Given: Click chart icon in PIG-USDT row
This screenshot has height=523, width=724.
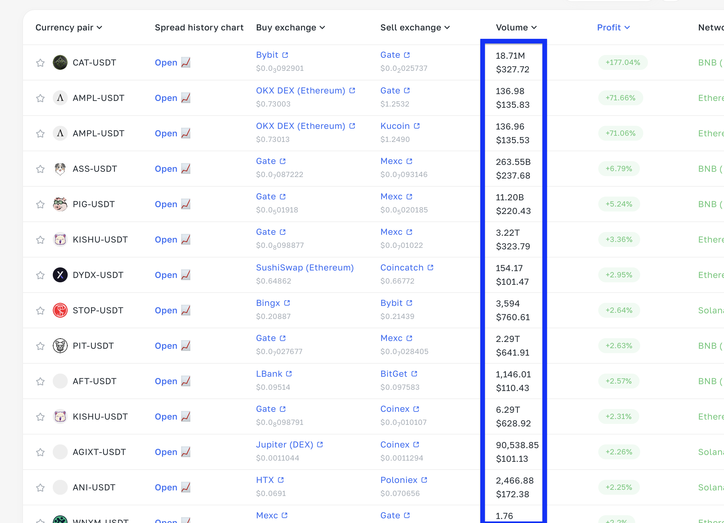Looking at the screenshot, I should coord(185,204).
